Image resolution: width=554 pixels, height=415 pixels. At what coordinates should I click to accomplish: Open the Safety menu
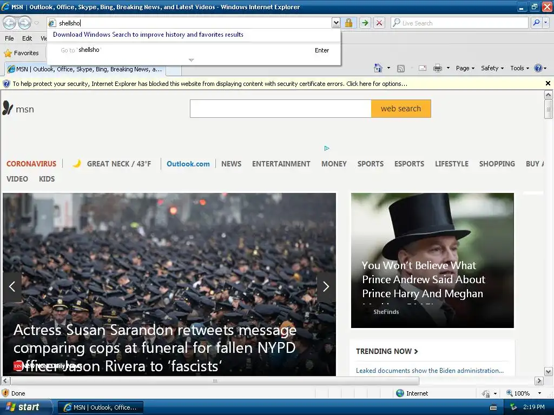click(492, 68)
